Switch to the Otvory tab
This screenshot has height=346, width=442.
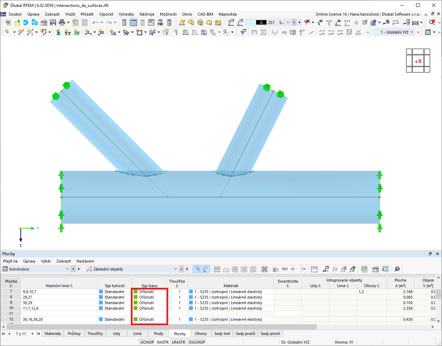(201, 334)
